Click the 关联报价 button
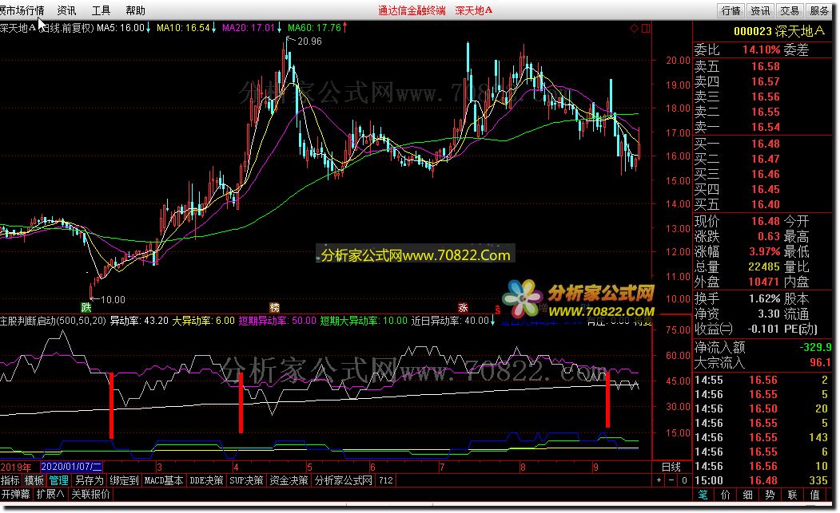This screenshot has height=513, width=840. point(90,494)
